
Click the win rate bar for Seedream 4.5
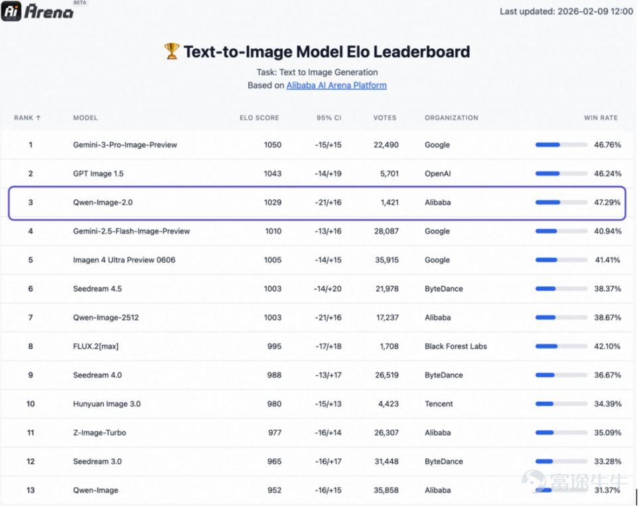[x=561, y=289]
